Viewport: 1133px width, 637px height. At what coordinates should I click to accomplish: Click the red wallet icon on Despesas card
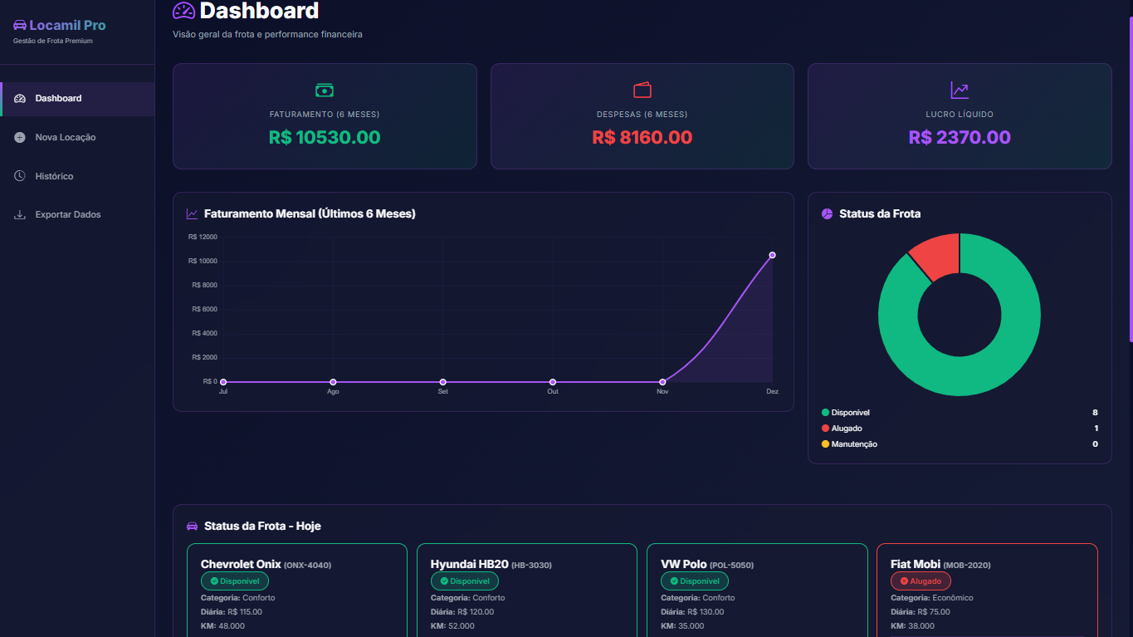(642, 90)
